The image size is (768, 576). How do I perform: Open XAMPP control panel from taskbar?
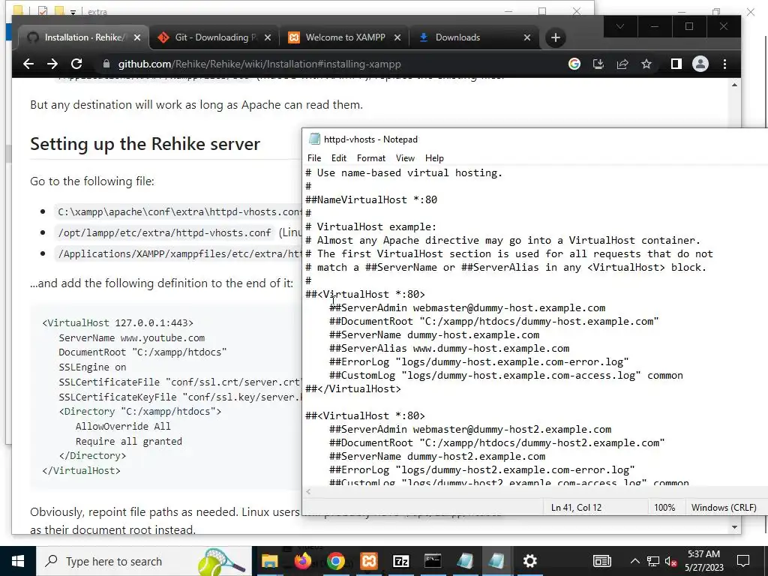[x=368, y=561]
